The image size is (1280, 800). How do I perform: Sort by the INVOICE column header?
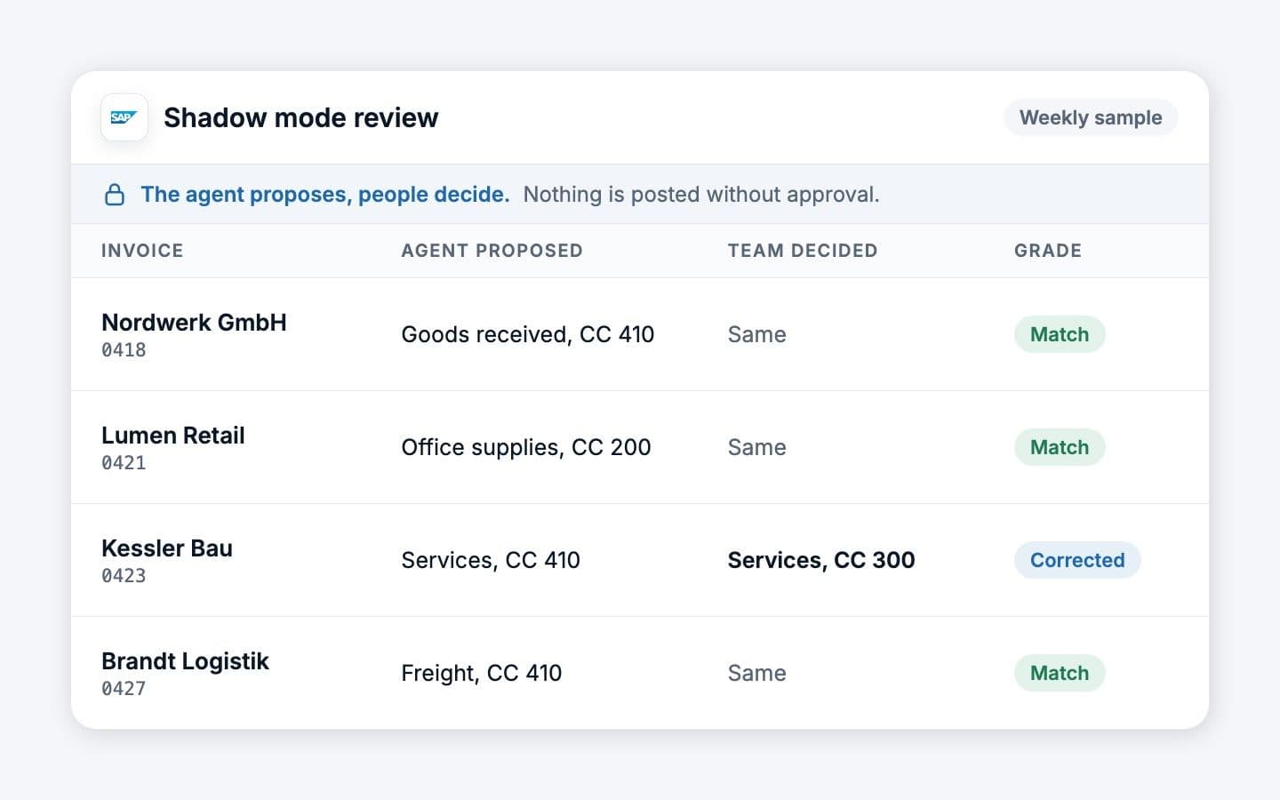(142, 251)
